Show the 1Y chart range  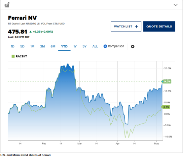click(x=75, y=46)
